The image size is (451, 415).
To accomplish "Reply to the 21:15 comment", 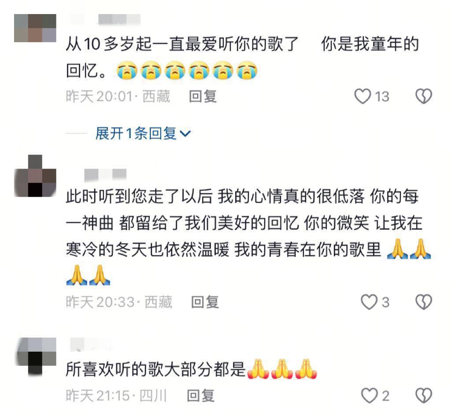I will coord(201,396).
